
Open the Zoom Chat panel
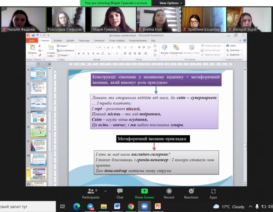120,193
